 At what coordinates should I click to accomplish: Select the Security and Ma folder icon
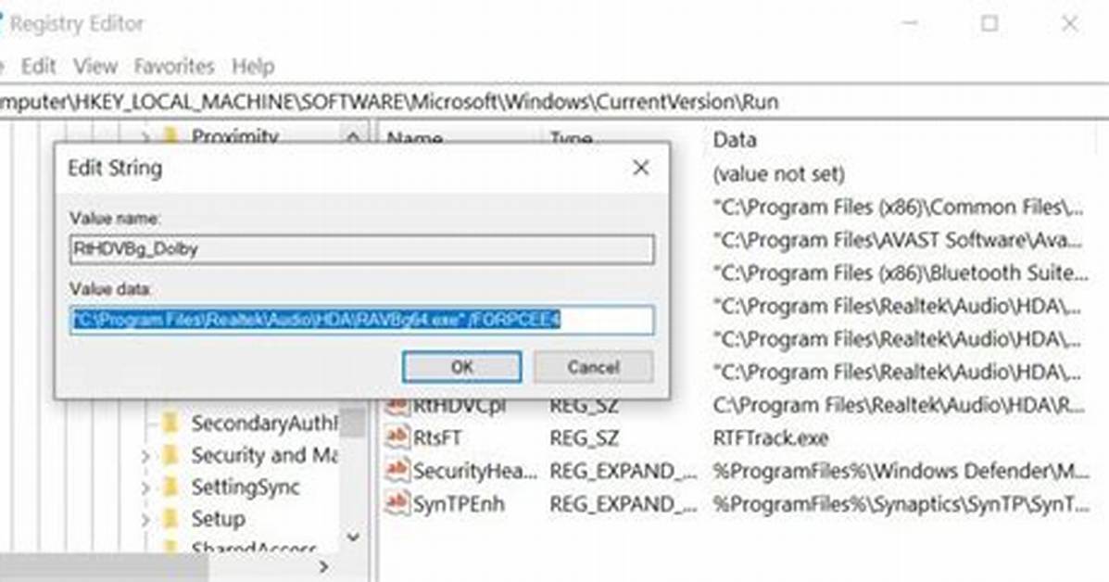[170, 455]
